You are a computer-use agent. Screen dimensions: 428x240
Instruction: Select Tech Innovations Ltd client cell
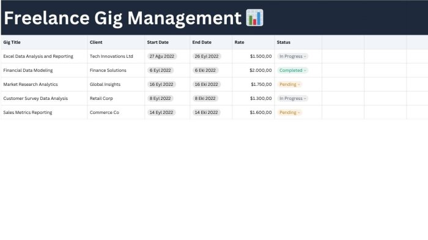pos(116,56)
